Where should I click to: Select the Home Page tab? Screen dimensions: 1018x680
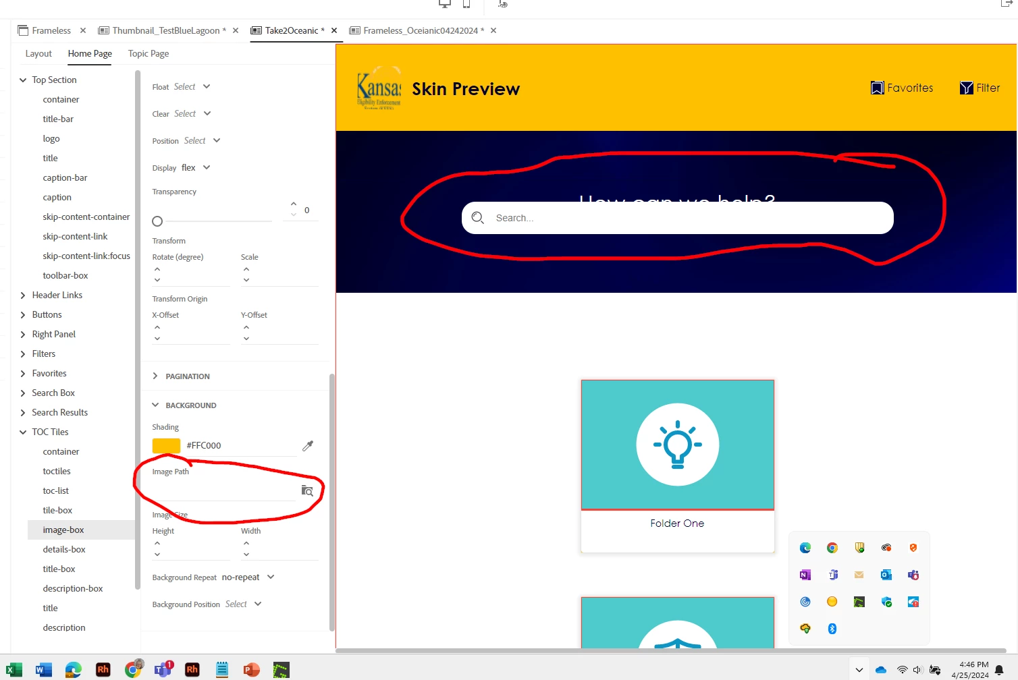pos(90,53)
